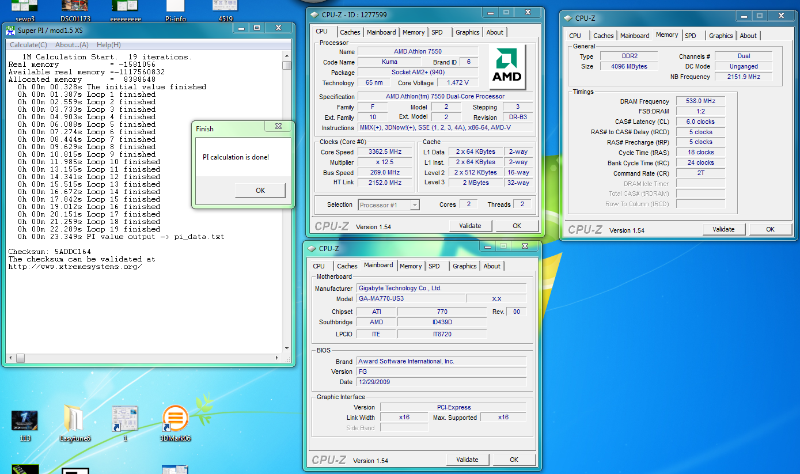Switch to Mainboard tab in CPU-Z ID 1277599 window
This screenshot has width=800, height=474.
pyautogui.click(x=381, y=32)
